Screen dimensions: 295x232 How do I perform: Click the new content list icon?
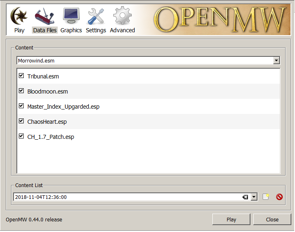point(266,197)
